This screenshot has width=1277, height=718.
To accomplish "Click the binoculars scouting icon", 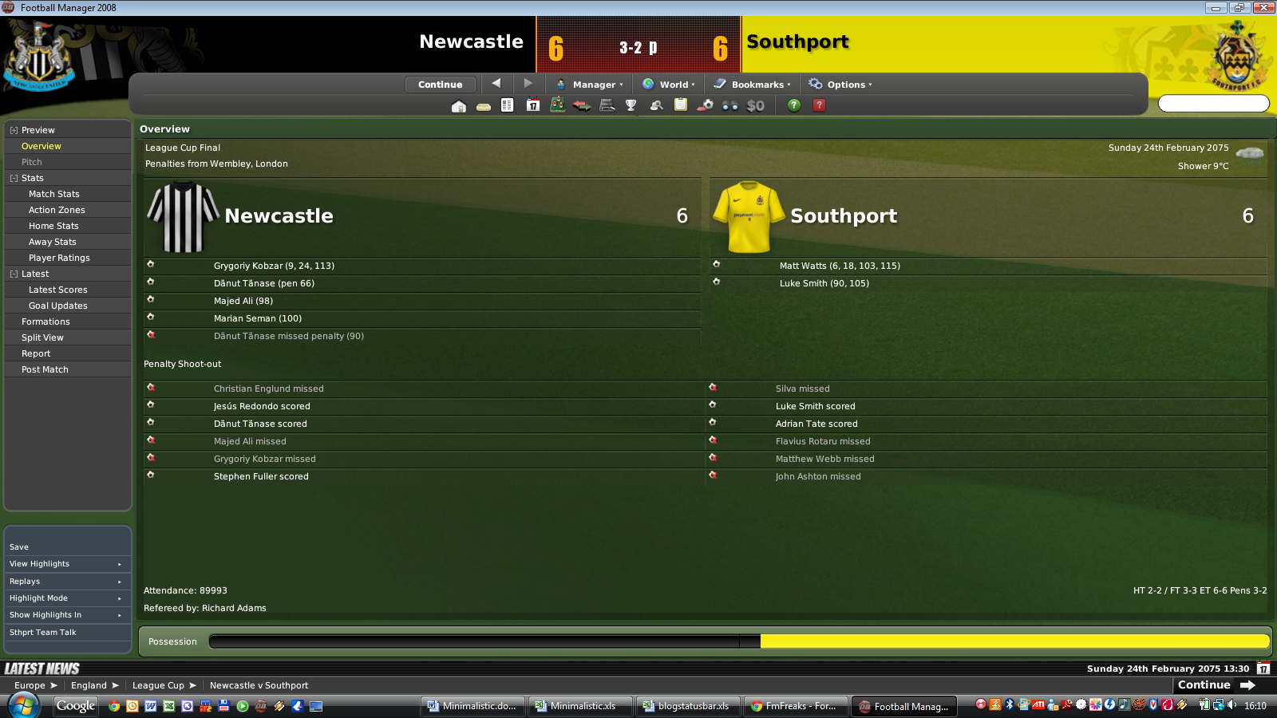I will tap(730, 105).
